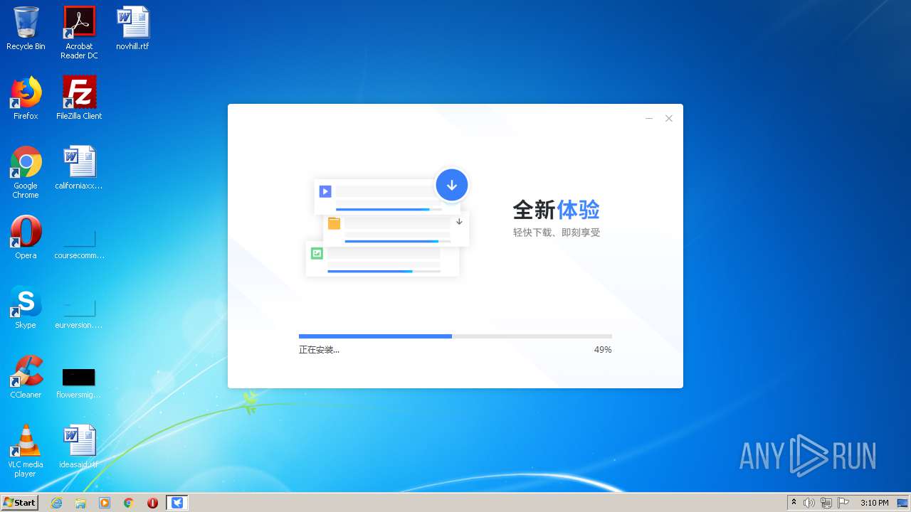Close the installer window
This screenshot has width=911, height=512.
point(669,119)
